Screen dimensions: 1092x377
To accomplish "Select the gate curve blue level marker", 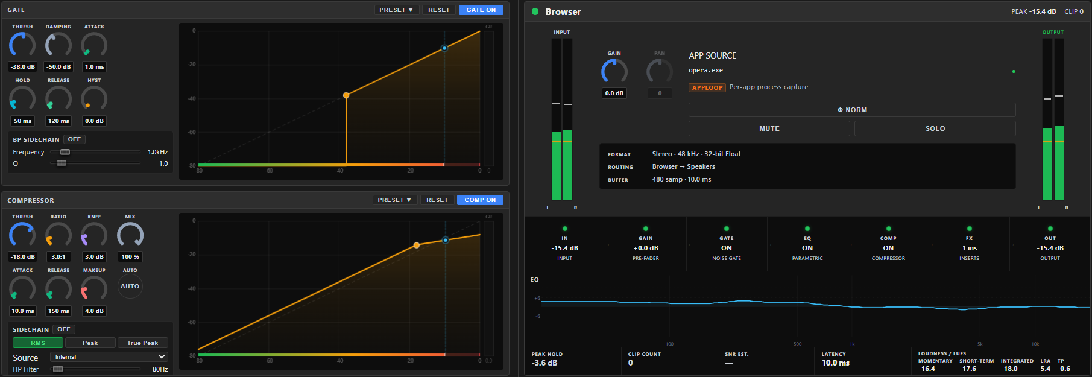I will click(x=444, y=48).
